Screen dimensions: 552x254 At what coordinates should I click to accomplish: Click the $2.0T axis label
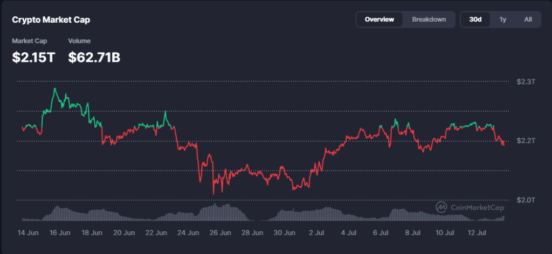[x=526, y=200]
